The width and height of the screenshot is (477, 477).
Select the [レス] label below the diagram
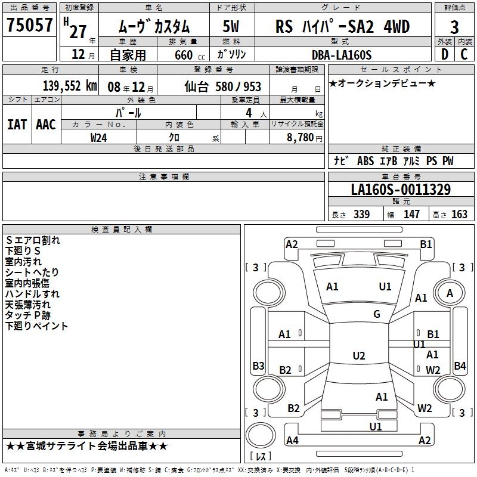point(260,457)
